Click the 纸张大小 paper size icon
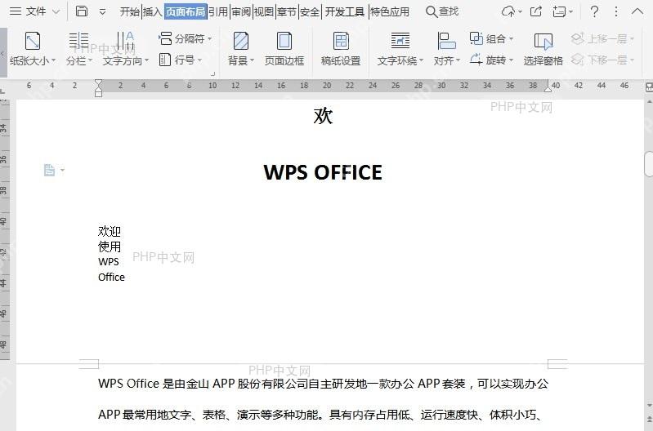The width and height of the screenshot is (653, 431). pos(33,41)
